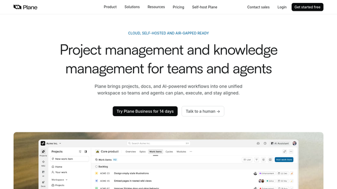Switch to the Epics tab
The image size is (337, 189).
(x=143, y=152)
